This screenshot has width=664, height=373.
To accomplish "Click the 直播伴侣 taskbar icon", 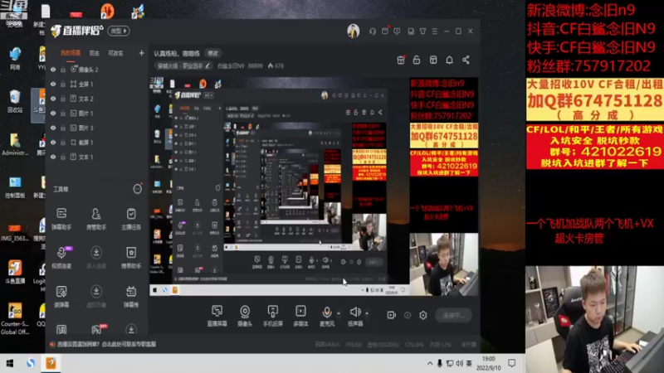I will pos(51,363).
